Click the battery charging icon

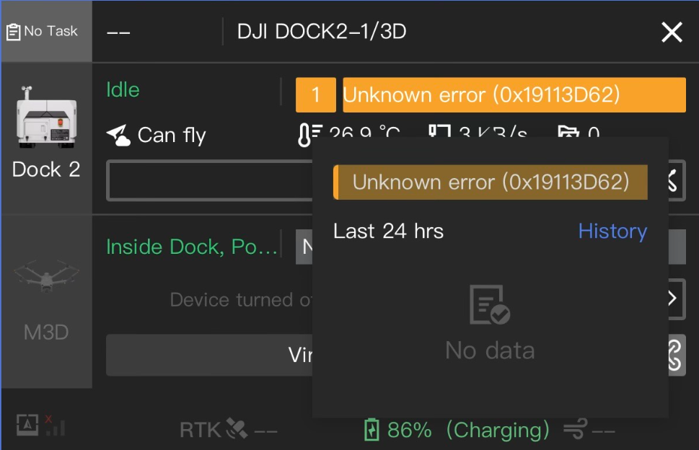372,430
